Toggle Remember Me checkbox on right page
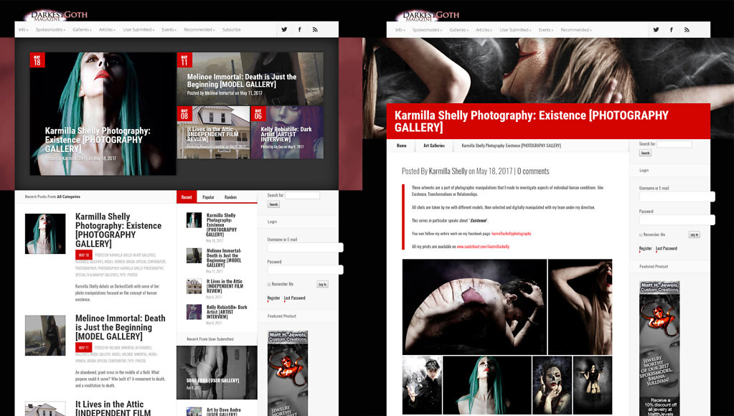 [641, 235]
